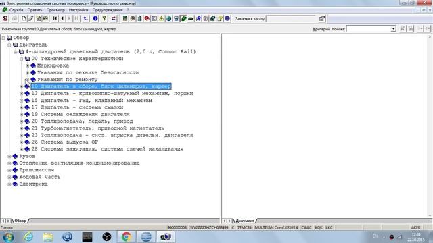433x243 pixels.
Task: Open the Настройки menu
Action: (x=78, y=10)
